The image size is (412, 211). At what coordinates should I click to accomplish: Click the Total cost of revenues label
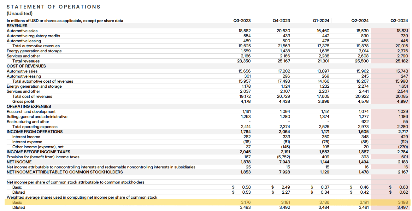32,97
